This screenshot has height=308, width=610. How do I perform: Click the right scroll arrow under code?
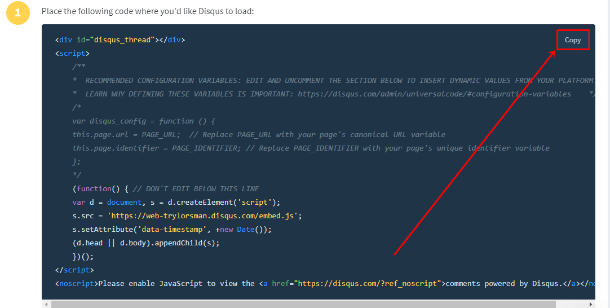591,304
